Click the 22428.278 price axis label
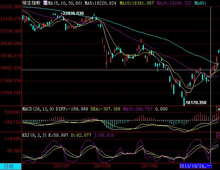220x170 pixels. [x=11, y=19]
